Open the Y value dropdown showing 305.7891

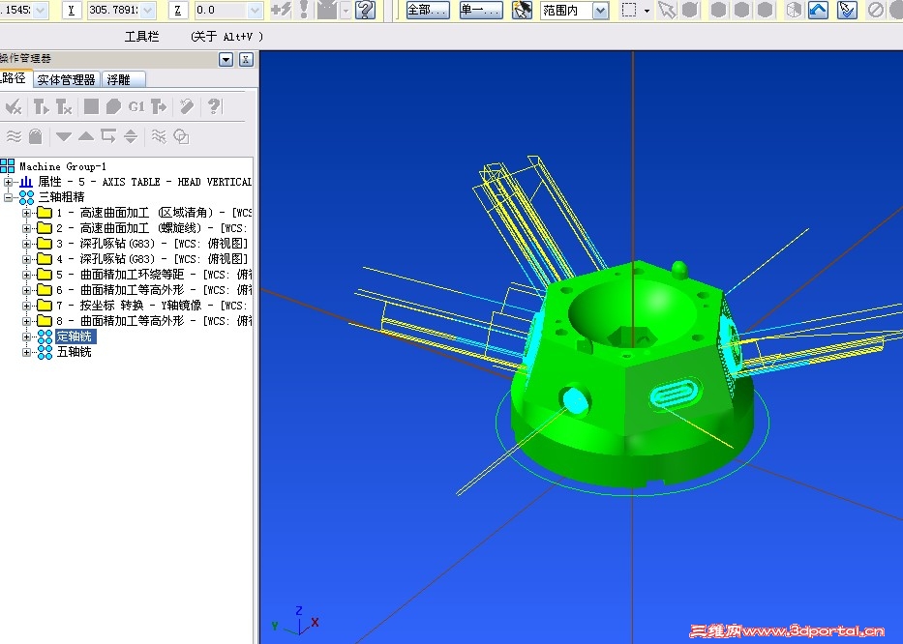[149, 11]
